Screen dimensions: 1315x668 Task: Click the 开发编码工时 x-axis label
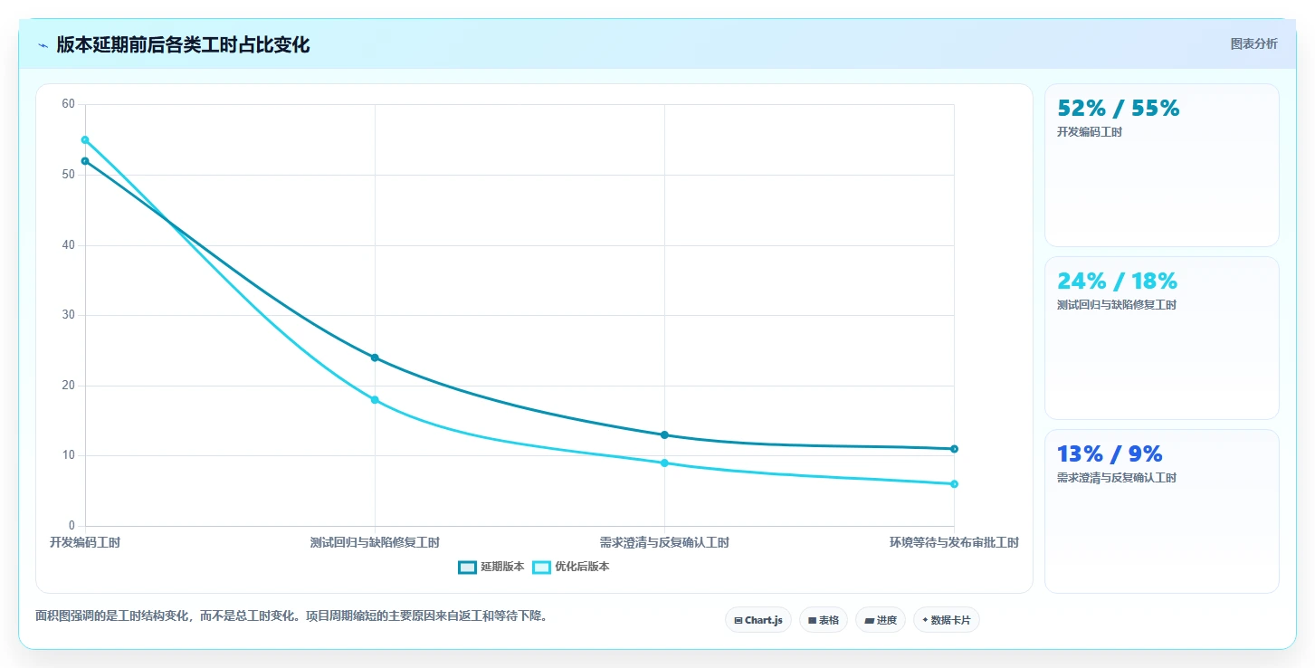pyautogui.click(x=85, y=543)
